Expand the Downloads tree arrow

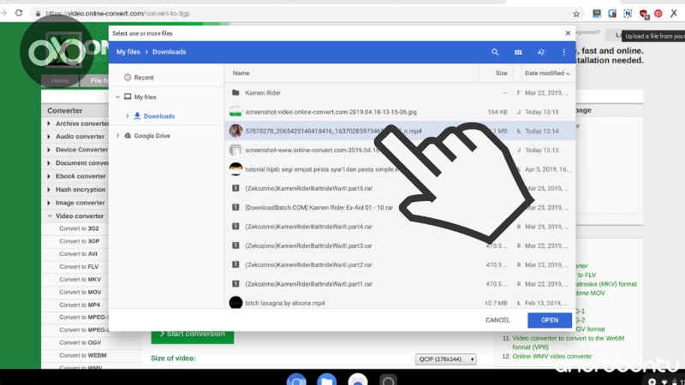[x=127, y=116]
